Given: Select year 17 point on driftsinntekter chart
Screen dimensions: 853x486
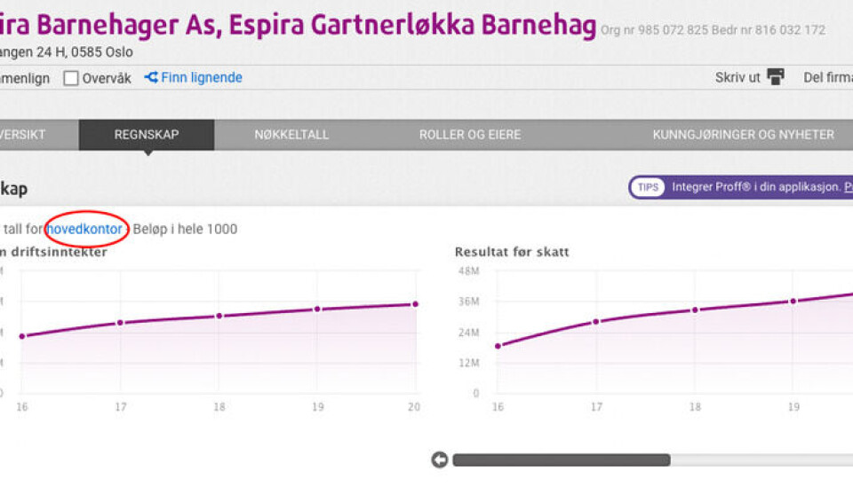Looking at the screenshot, I should pyautogui.click(x=120, y=323).
